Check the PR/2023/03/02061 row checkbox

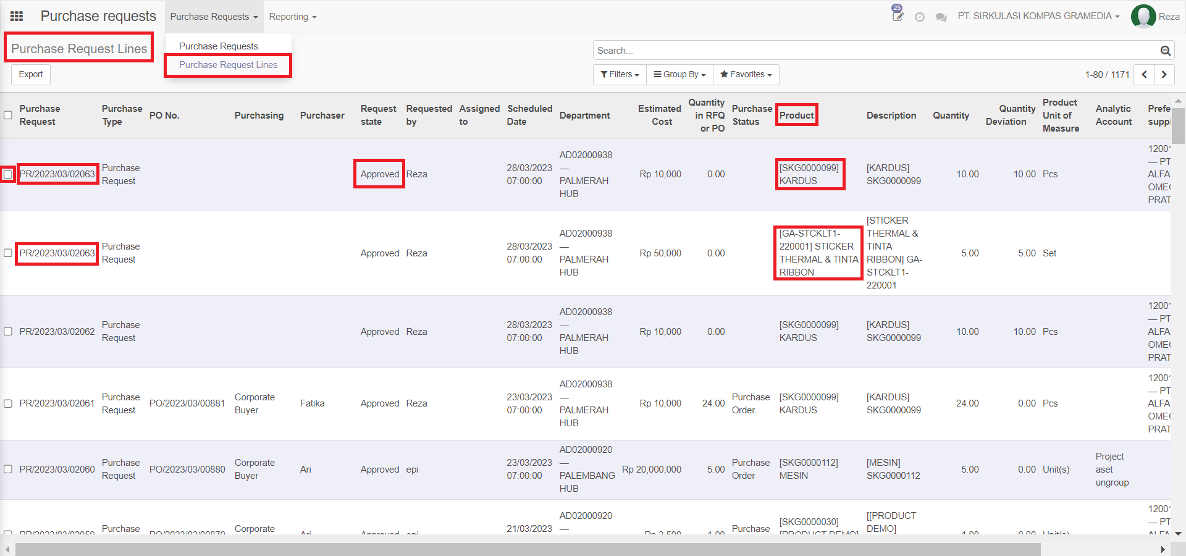click(8, 403)
